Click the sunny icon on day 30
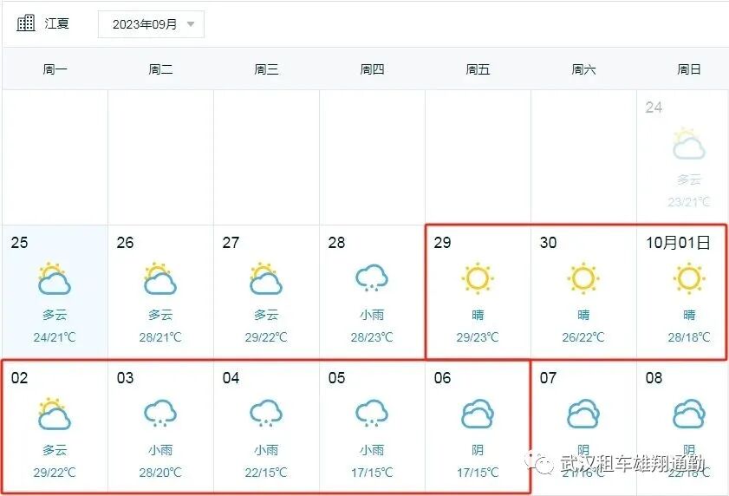The height and width of the screenshot is (496, 729). (x=583, y=278)
